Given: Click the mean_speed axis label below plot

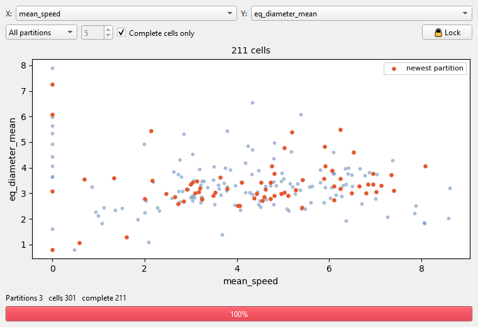Looking at the screenshot, I should 250,281.
